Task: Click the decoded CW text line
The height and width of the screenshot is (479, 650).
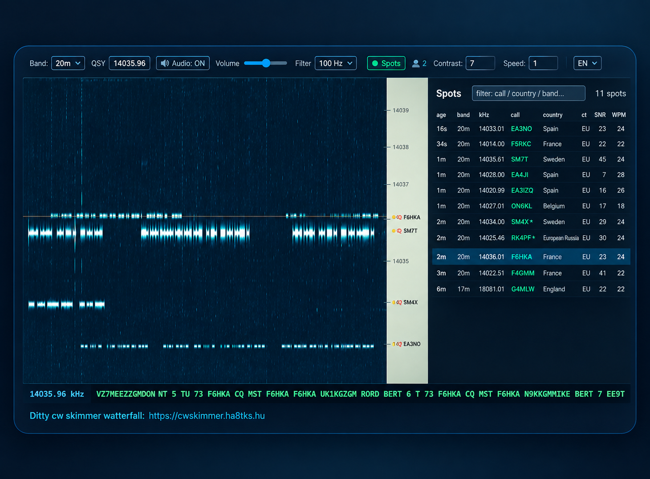Action: pos(360,394)
